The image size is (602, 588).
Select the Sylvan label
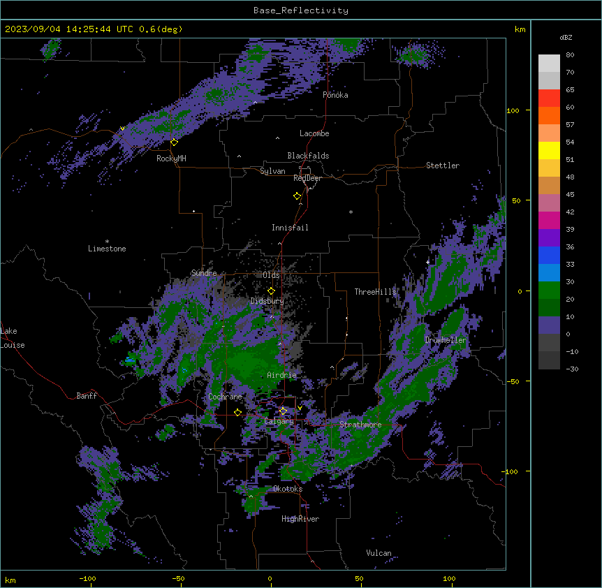272,171
